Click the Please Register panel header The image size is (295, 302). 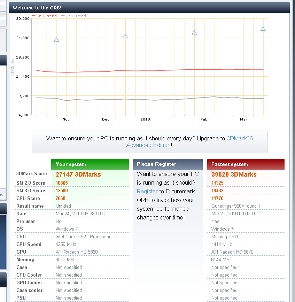pos(168,164)
